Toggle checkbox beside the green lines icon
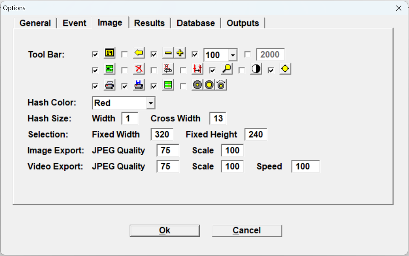Viewport: 409px width, 256px height. click(95, 70)
